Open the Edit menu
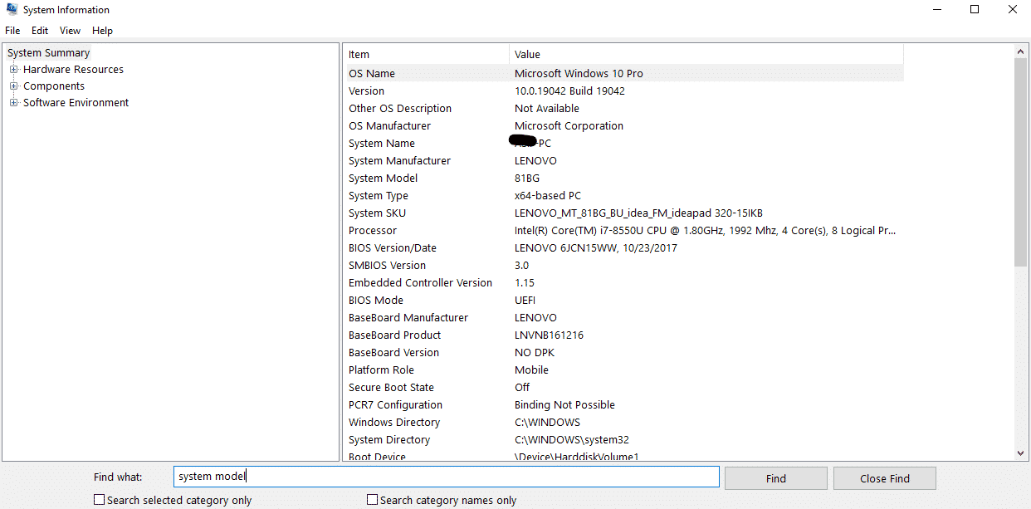1031x509 pixels. 39,30
